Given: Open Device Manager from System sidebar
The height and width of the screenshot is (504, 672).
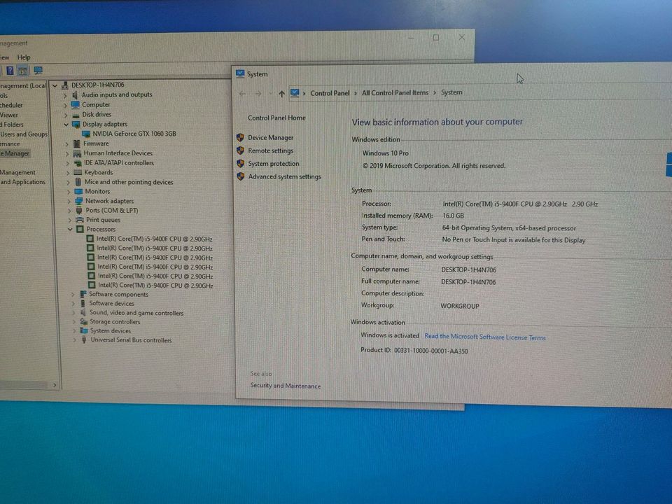Looking at the screenshot, I should click(270, 138).
